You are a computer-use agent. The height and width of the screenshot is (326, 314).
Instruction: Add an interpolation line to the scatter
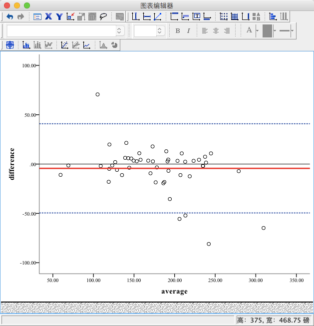tap(86, 45)
